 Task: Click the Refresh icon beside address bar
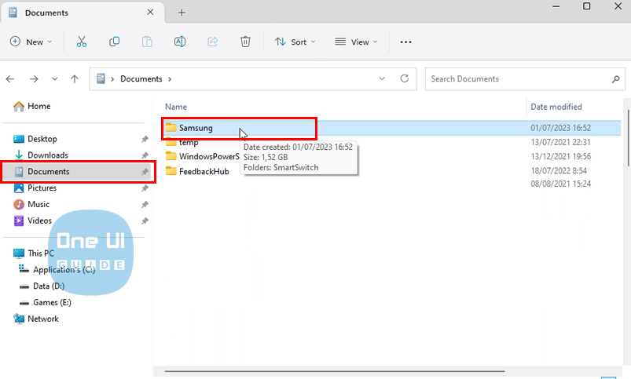click(405, 78)
